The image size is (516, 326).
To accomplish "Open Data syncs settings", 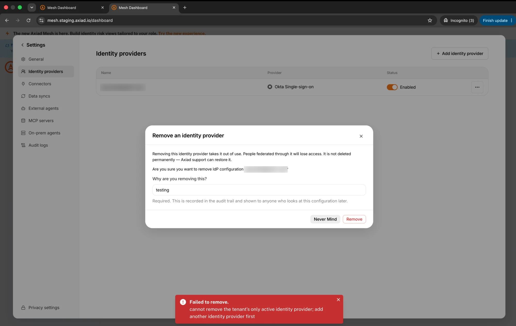I will [x=46, y=96].
